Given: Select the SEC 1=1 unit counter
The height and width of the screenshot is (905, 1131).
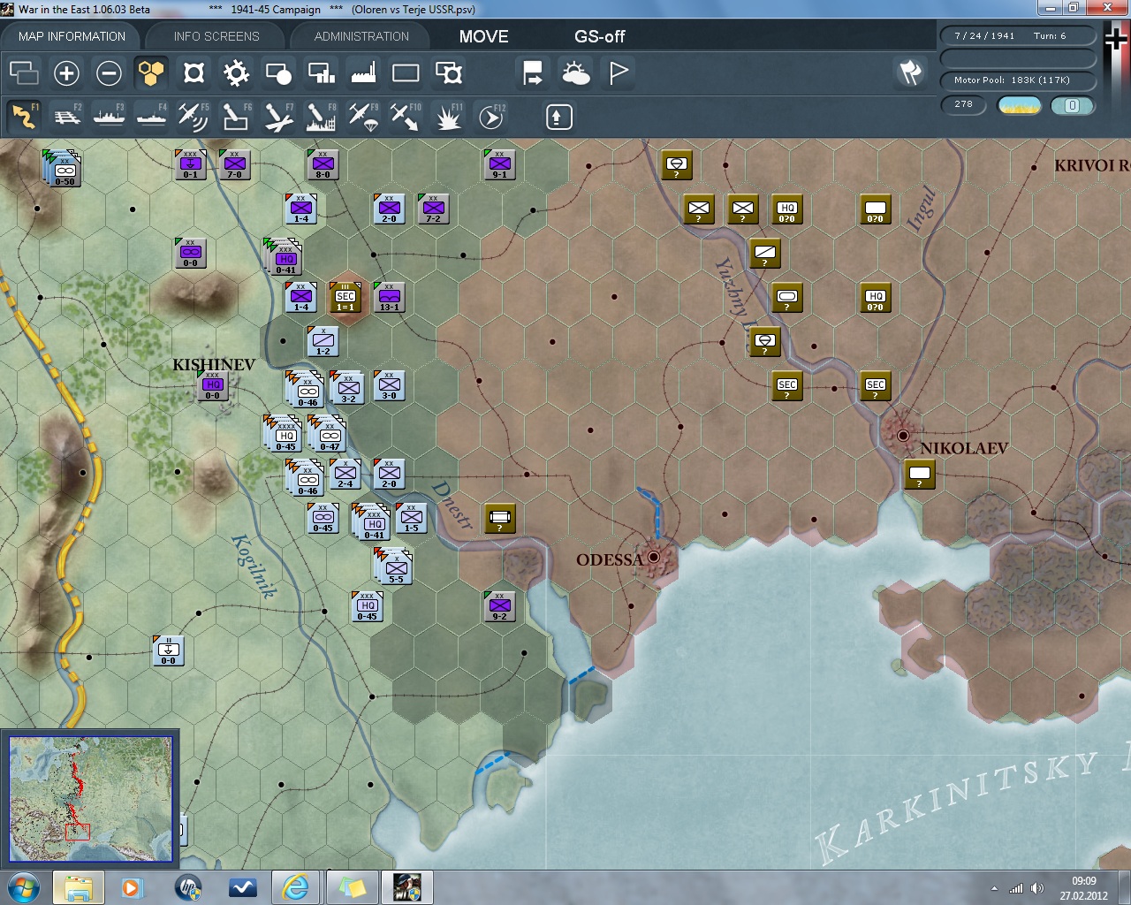Looking at the screenshot, I should (x=345, y=297).
